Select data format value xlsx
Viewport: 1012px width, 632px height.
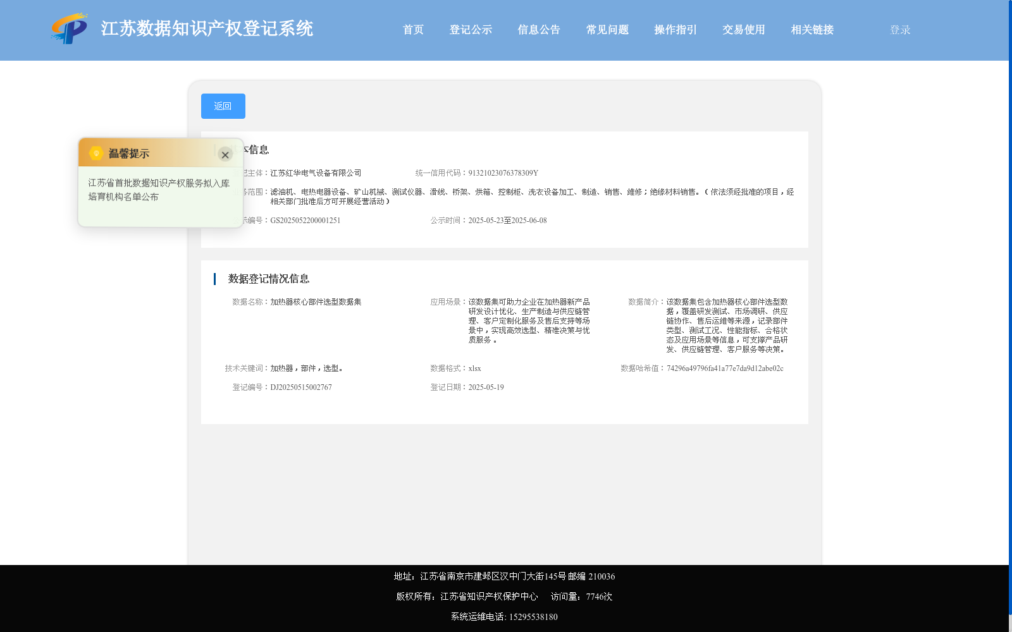click(474, 368)
